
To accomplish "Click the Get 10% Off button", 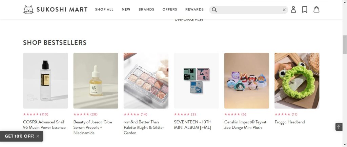I will point(20,136).
